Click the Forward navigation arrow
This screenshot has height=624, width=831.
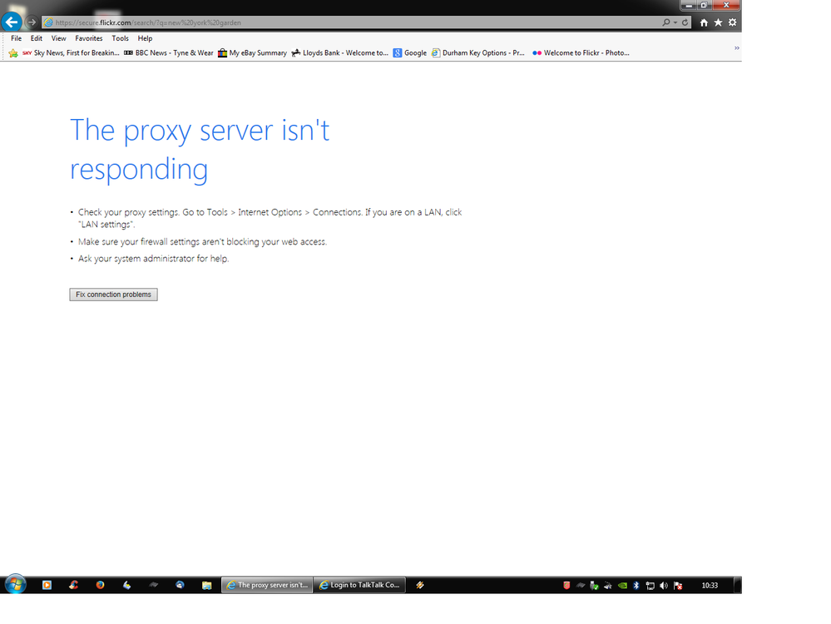32,22
